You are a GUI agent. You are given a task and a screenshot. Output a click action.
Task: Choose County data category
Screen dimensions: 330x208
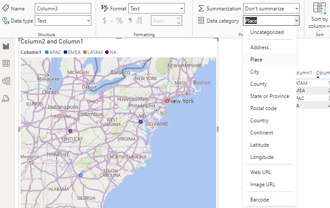click(x=270, y=84)
